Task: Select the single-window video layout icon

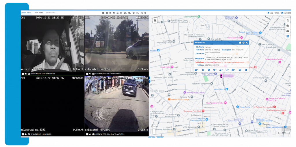Action: pos(103,13)
